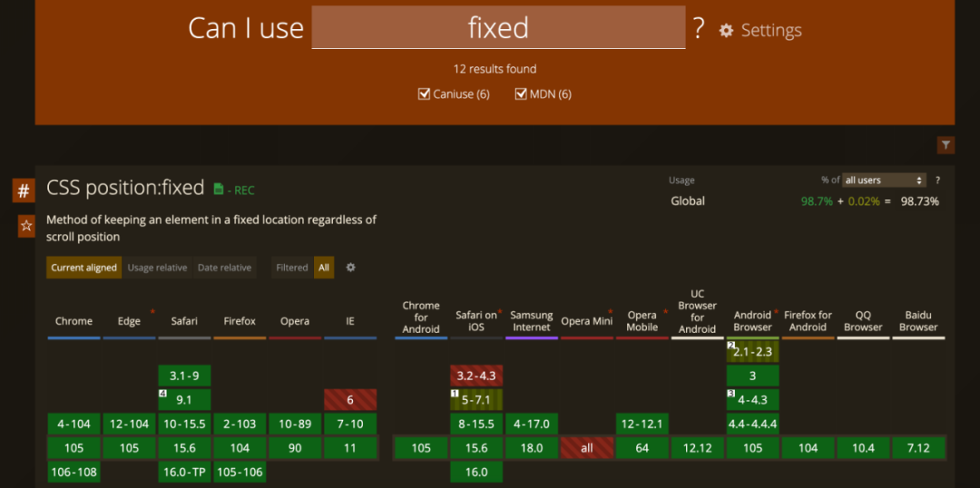Viewport: 980px width, 488px height.
Task: Click the Chrome column header
Action: pyautogui.click(x=73, y=321)
